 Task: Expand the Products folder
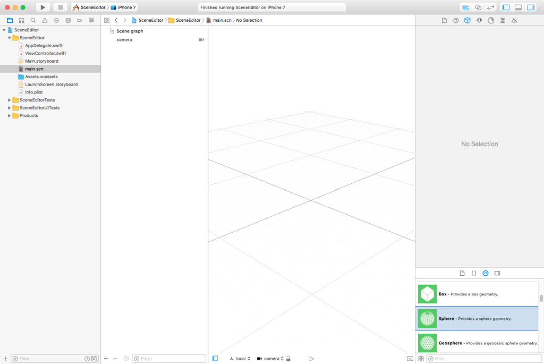coord(10,115)
